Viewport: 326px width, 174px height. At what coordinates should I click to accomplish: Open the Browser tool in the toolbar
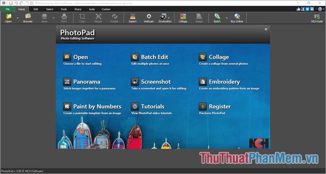coord(28,18)
